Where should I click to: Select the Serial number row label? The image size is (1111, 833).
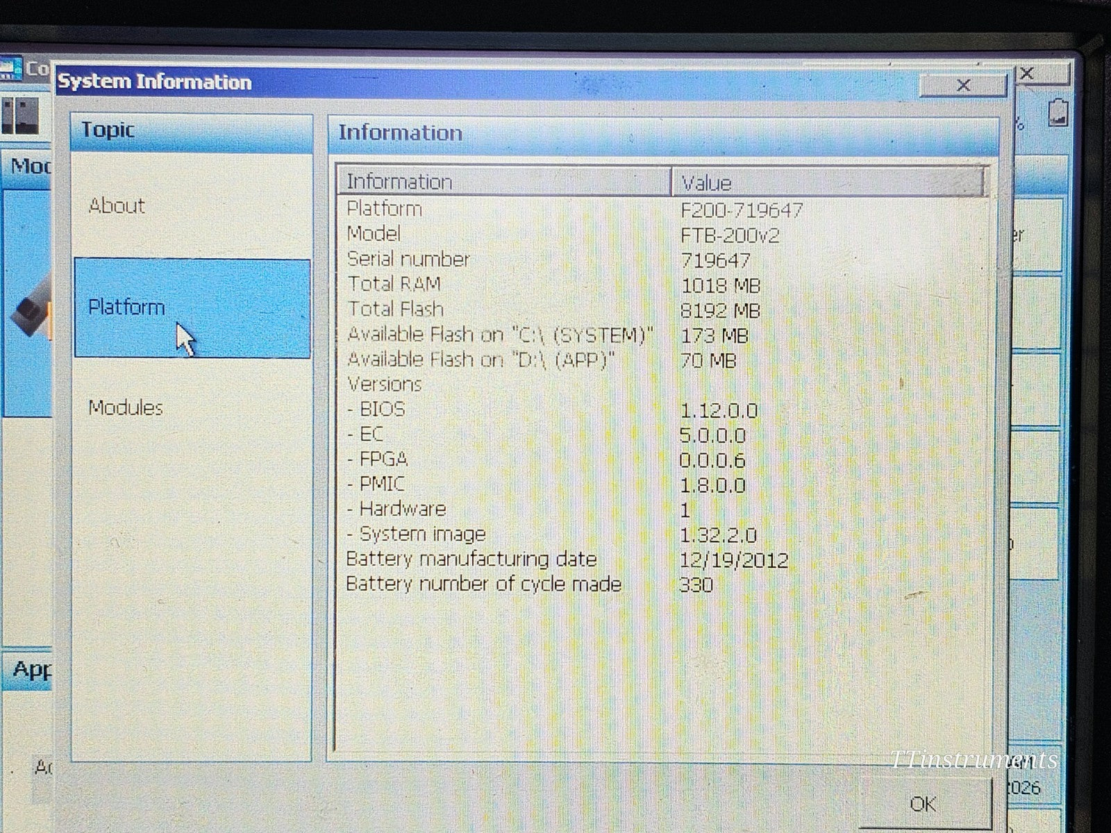[x=408, y=259]
